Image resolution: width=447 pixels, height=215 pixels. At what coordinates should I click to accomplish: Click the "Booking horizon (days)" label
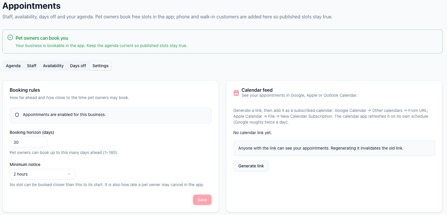32,132
